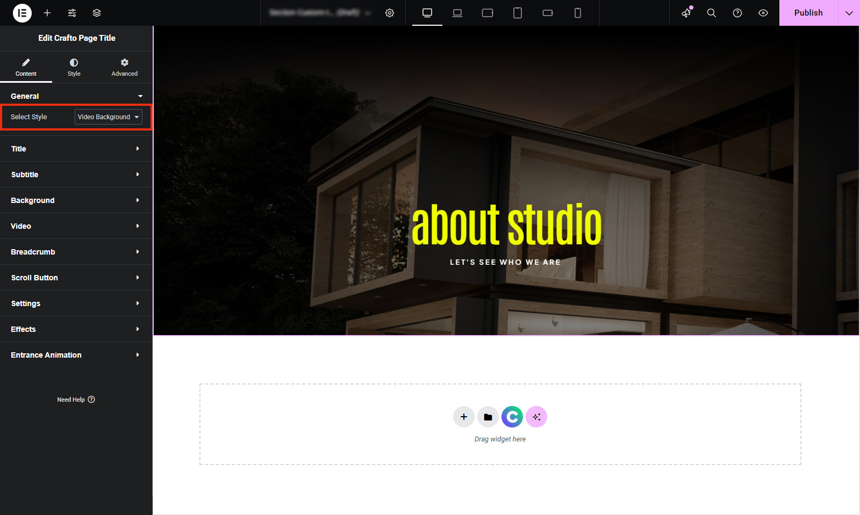Open Crafto templates C button
Image resolution: width=860 pixels, height=515 pixels.
(x=512, y=417)
